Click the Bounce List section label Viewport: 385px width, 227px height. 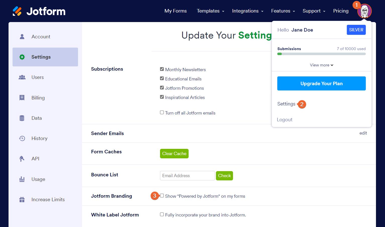(x=105, y=175)
